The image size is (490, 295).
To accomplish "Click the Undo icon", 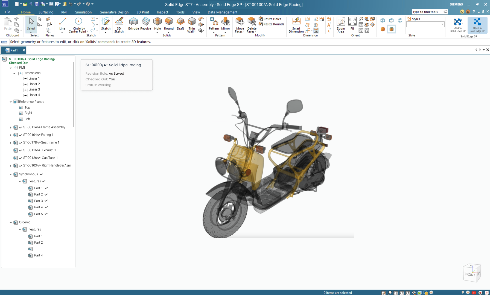I will coord(71,4).
